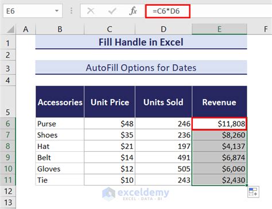Select column A header

point(26,29)
